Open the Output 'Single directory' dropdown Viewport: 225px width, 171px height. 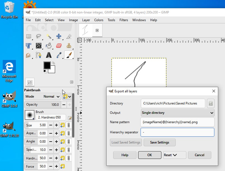coord(177,113)
